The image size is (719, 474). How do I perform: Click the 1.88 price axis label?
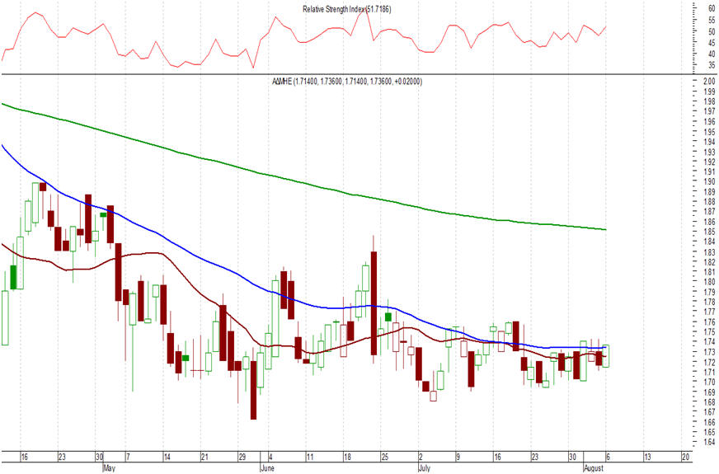709,202
